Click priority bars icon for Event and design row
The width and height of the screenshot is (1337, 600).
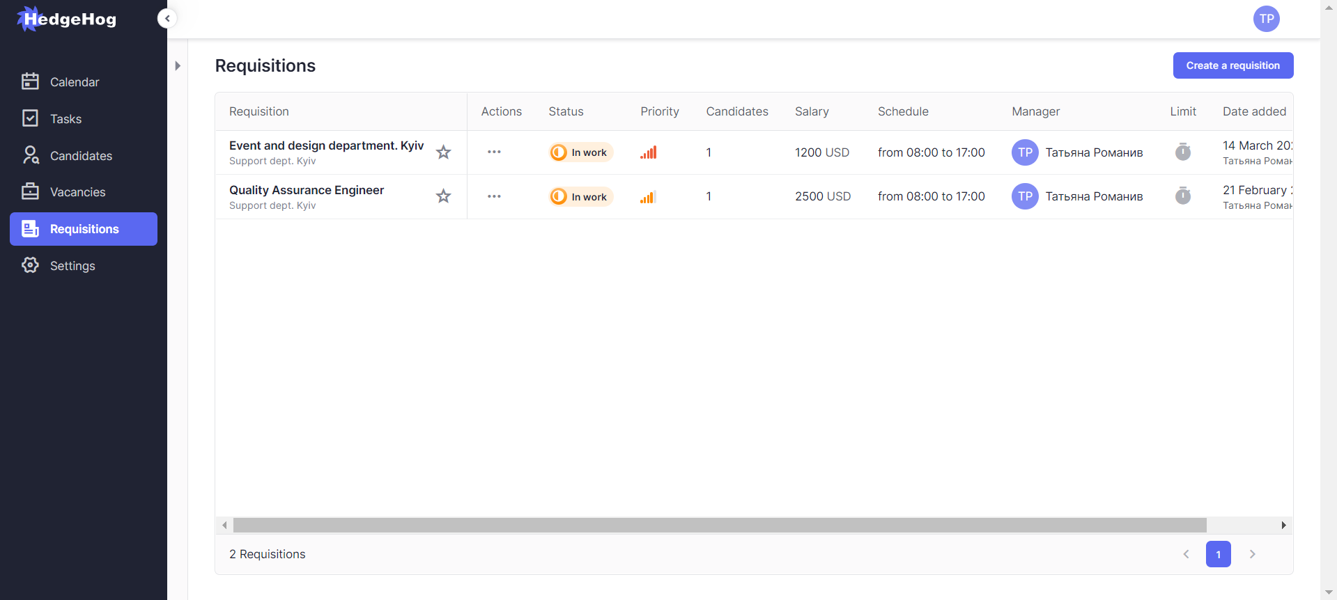(648, 152)
